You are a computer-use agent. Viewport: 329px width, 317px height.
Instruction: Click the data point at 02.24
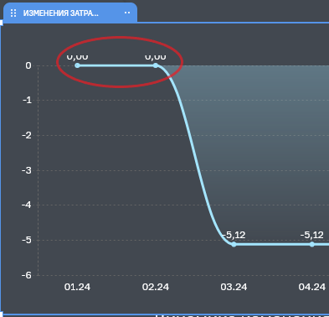click(x=156, y=65)
